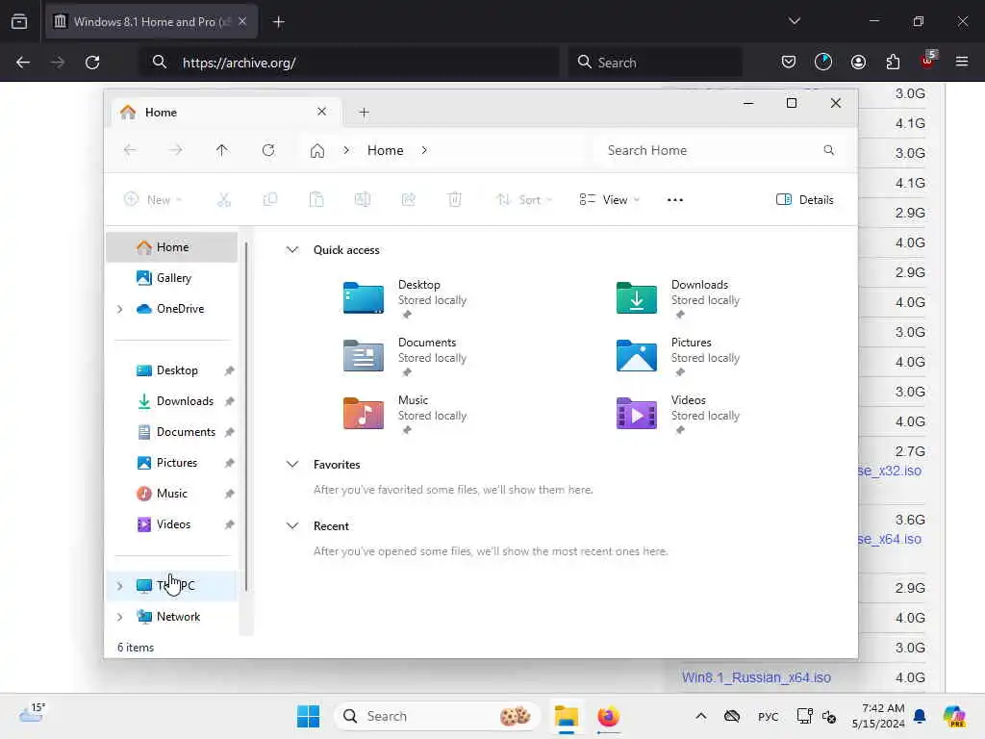This screenshot has width=985, height=739.
Task: Close the Home Explorer tab
Action: point(321,112)
